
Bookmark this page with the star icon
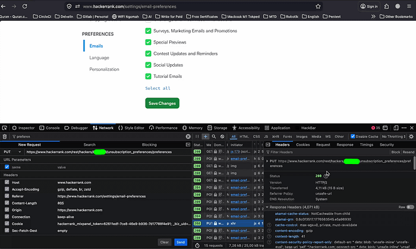[318, 7]
